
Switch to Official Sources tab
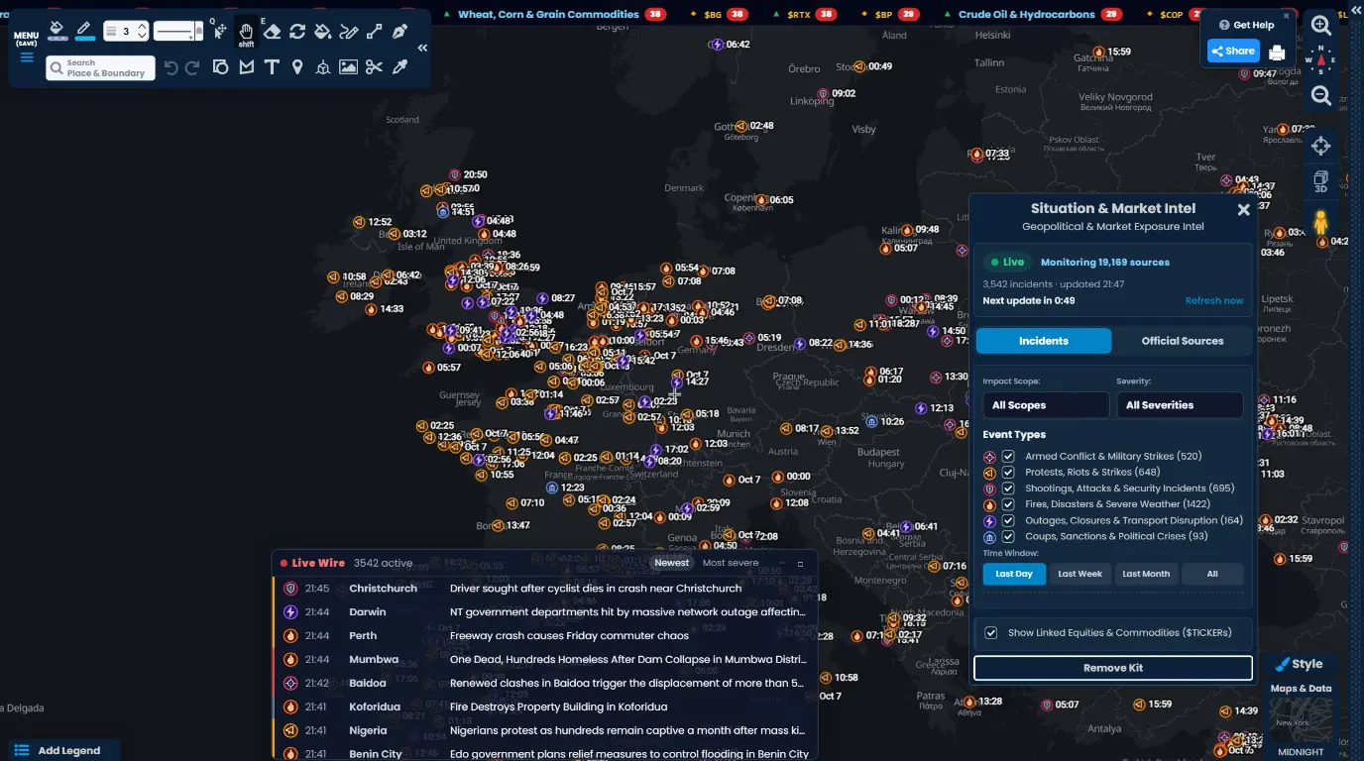(x=1183, y=341)
